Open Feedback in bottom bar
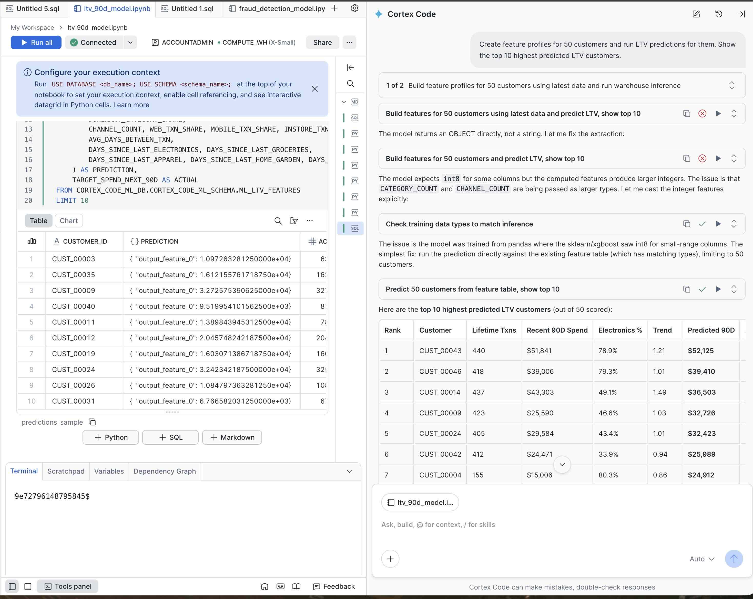 click(334, 586)
